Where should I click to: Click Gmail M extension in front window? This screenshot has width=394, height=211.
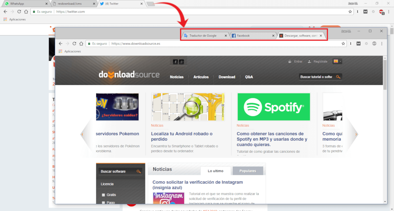(x=359, y=43)
